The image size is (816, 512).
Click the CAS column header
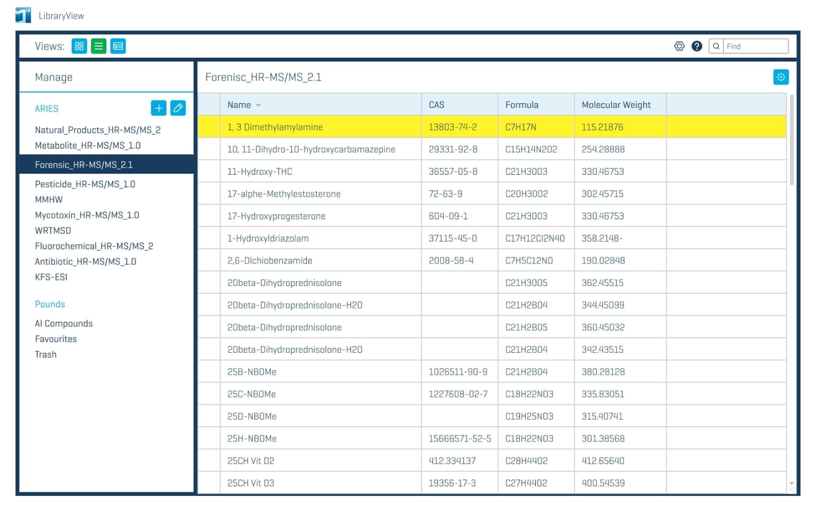(436, 105)
